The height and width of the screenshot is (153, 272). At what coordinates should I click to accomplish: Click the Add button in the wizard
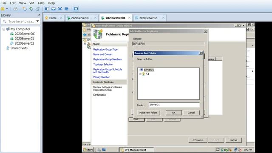(136, 119)
